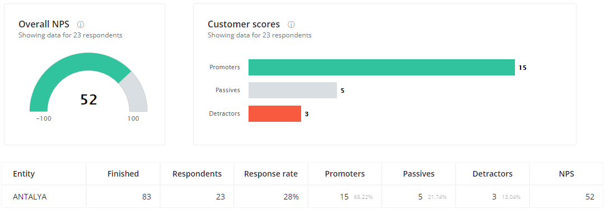The image size is (609, 214).
Task: Click the Promoters label in chart
Action: pos(224,67)
